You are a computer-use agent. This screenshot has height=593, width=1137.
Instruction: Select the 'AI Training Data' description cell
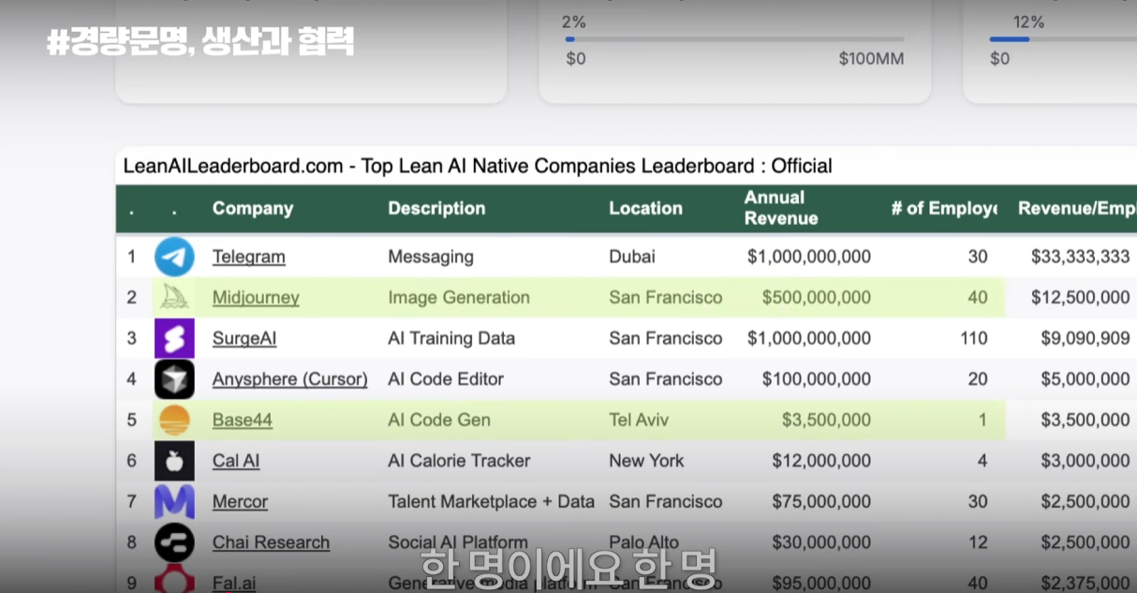(451, 338)
